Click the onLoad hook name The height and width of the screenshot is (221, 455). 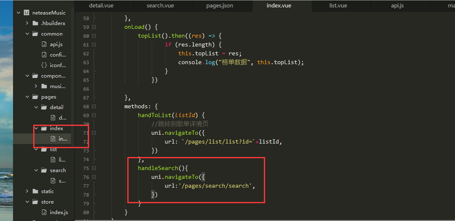(x=134, y=27)
